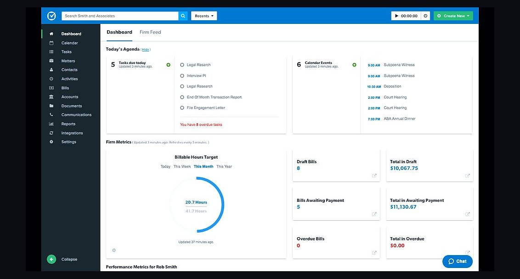Image resolution: width=520 pixels, height=279 pixels.
Task: Open Overdue Bills external link icon
Action: pos(374,253)
